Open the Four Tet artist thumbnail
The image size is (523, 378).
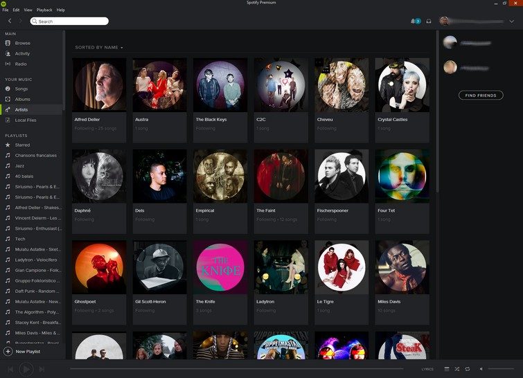(402, 177)
